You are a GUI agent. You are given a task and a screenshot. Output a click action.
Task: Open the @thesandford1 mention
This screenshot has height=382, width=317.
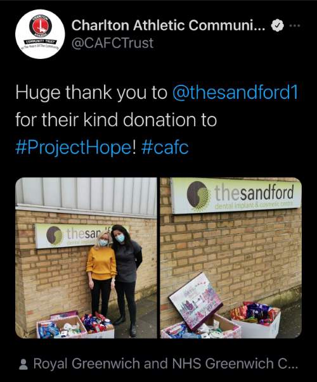pyautogui.click(x=235, y=92)
